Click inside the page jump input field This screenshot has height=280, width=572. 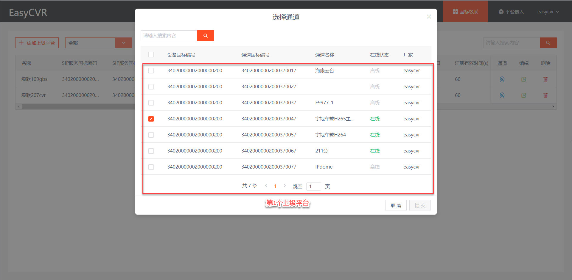[313, 186]
